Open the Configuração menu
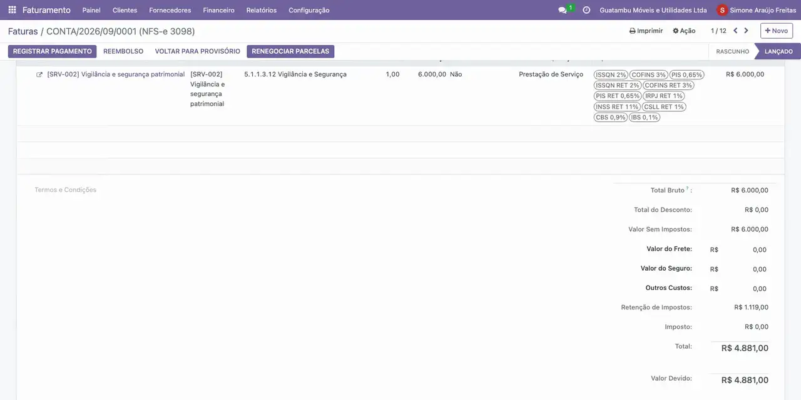 309,10
